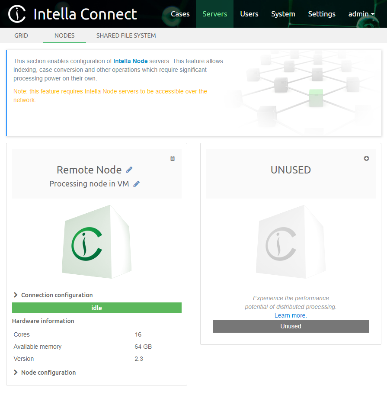Viewport: 387px width, 395px height.
Task: Open the Users menu
Action: [x=249, y=14]
